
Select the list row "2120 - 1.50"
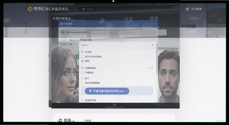[x=67, y=44]
